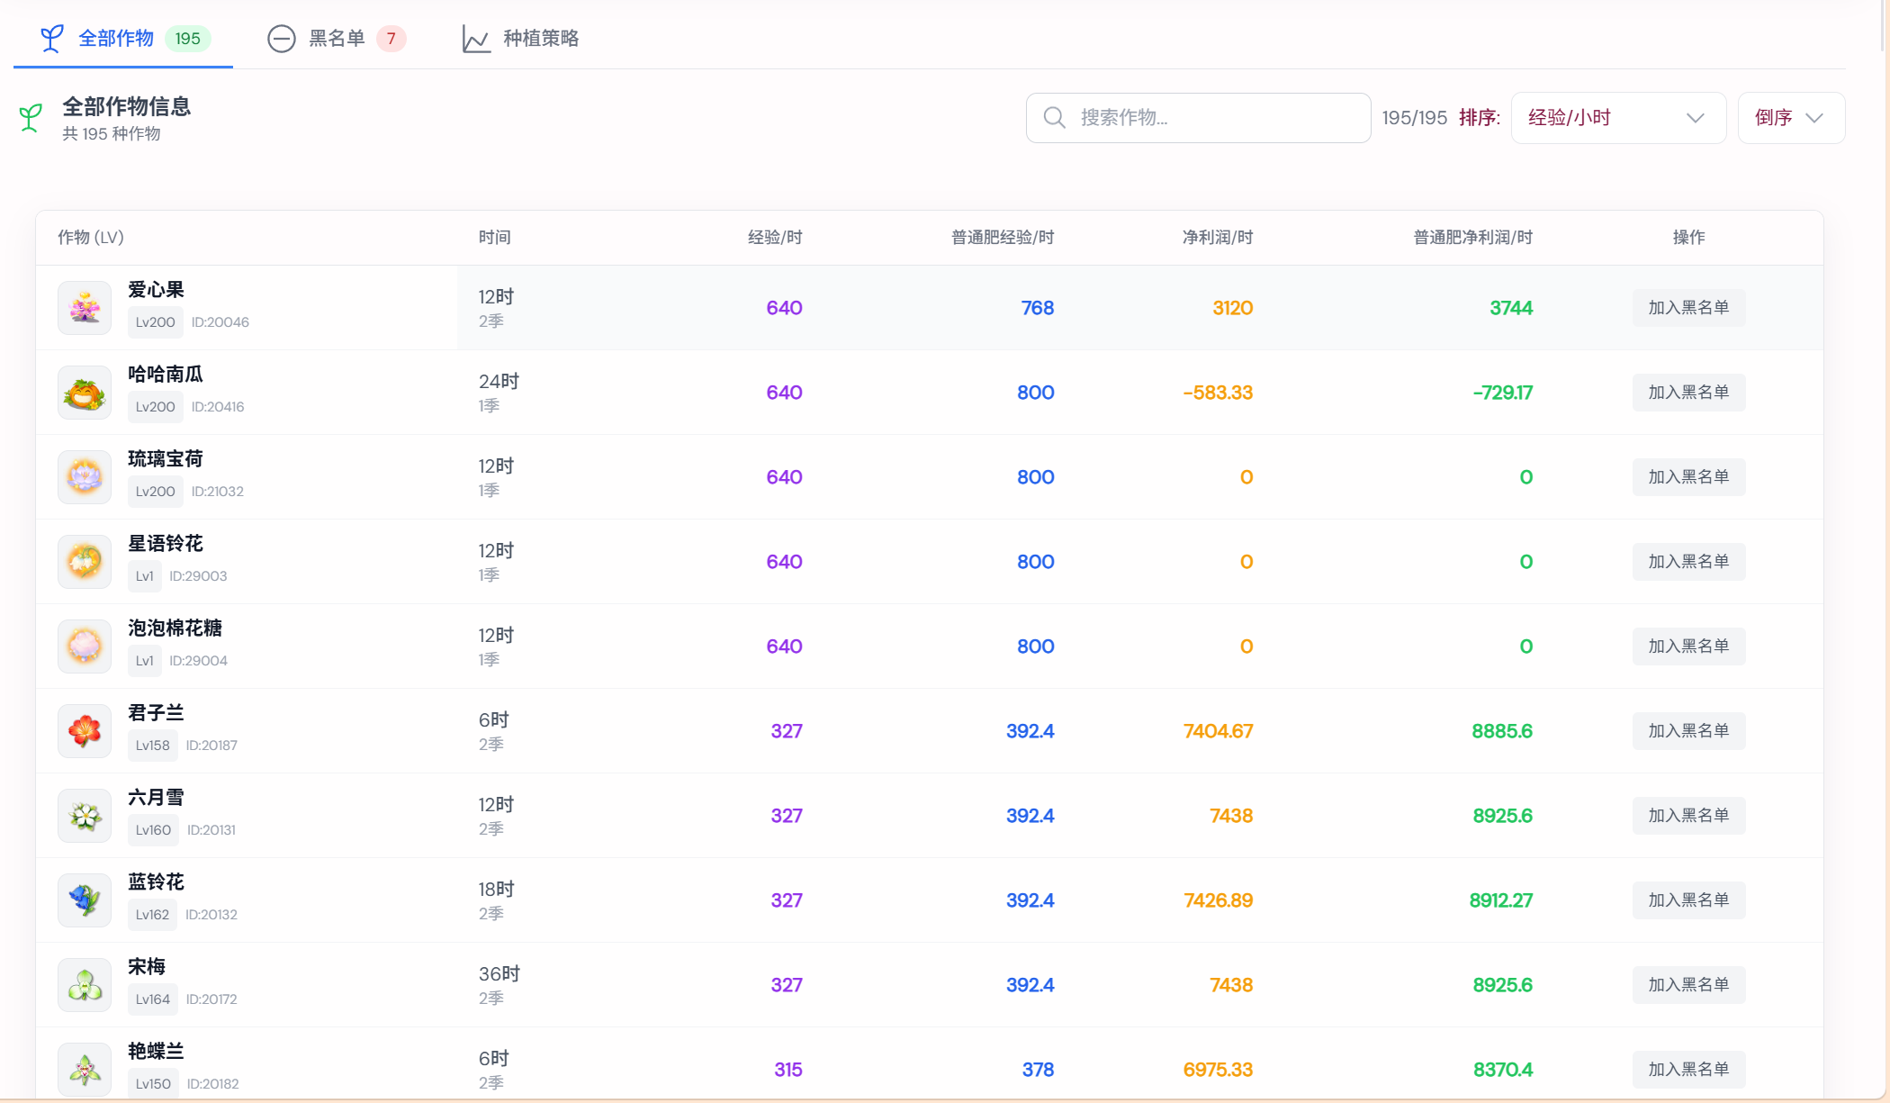Viewport: 1890px width, 1103px height.
Task: Click the chart icon in 种植策略 tab
Action: [476, 39]
